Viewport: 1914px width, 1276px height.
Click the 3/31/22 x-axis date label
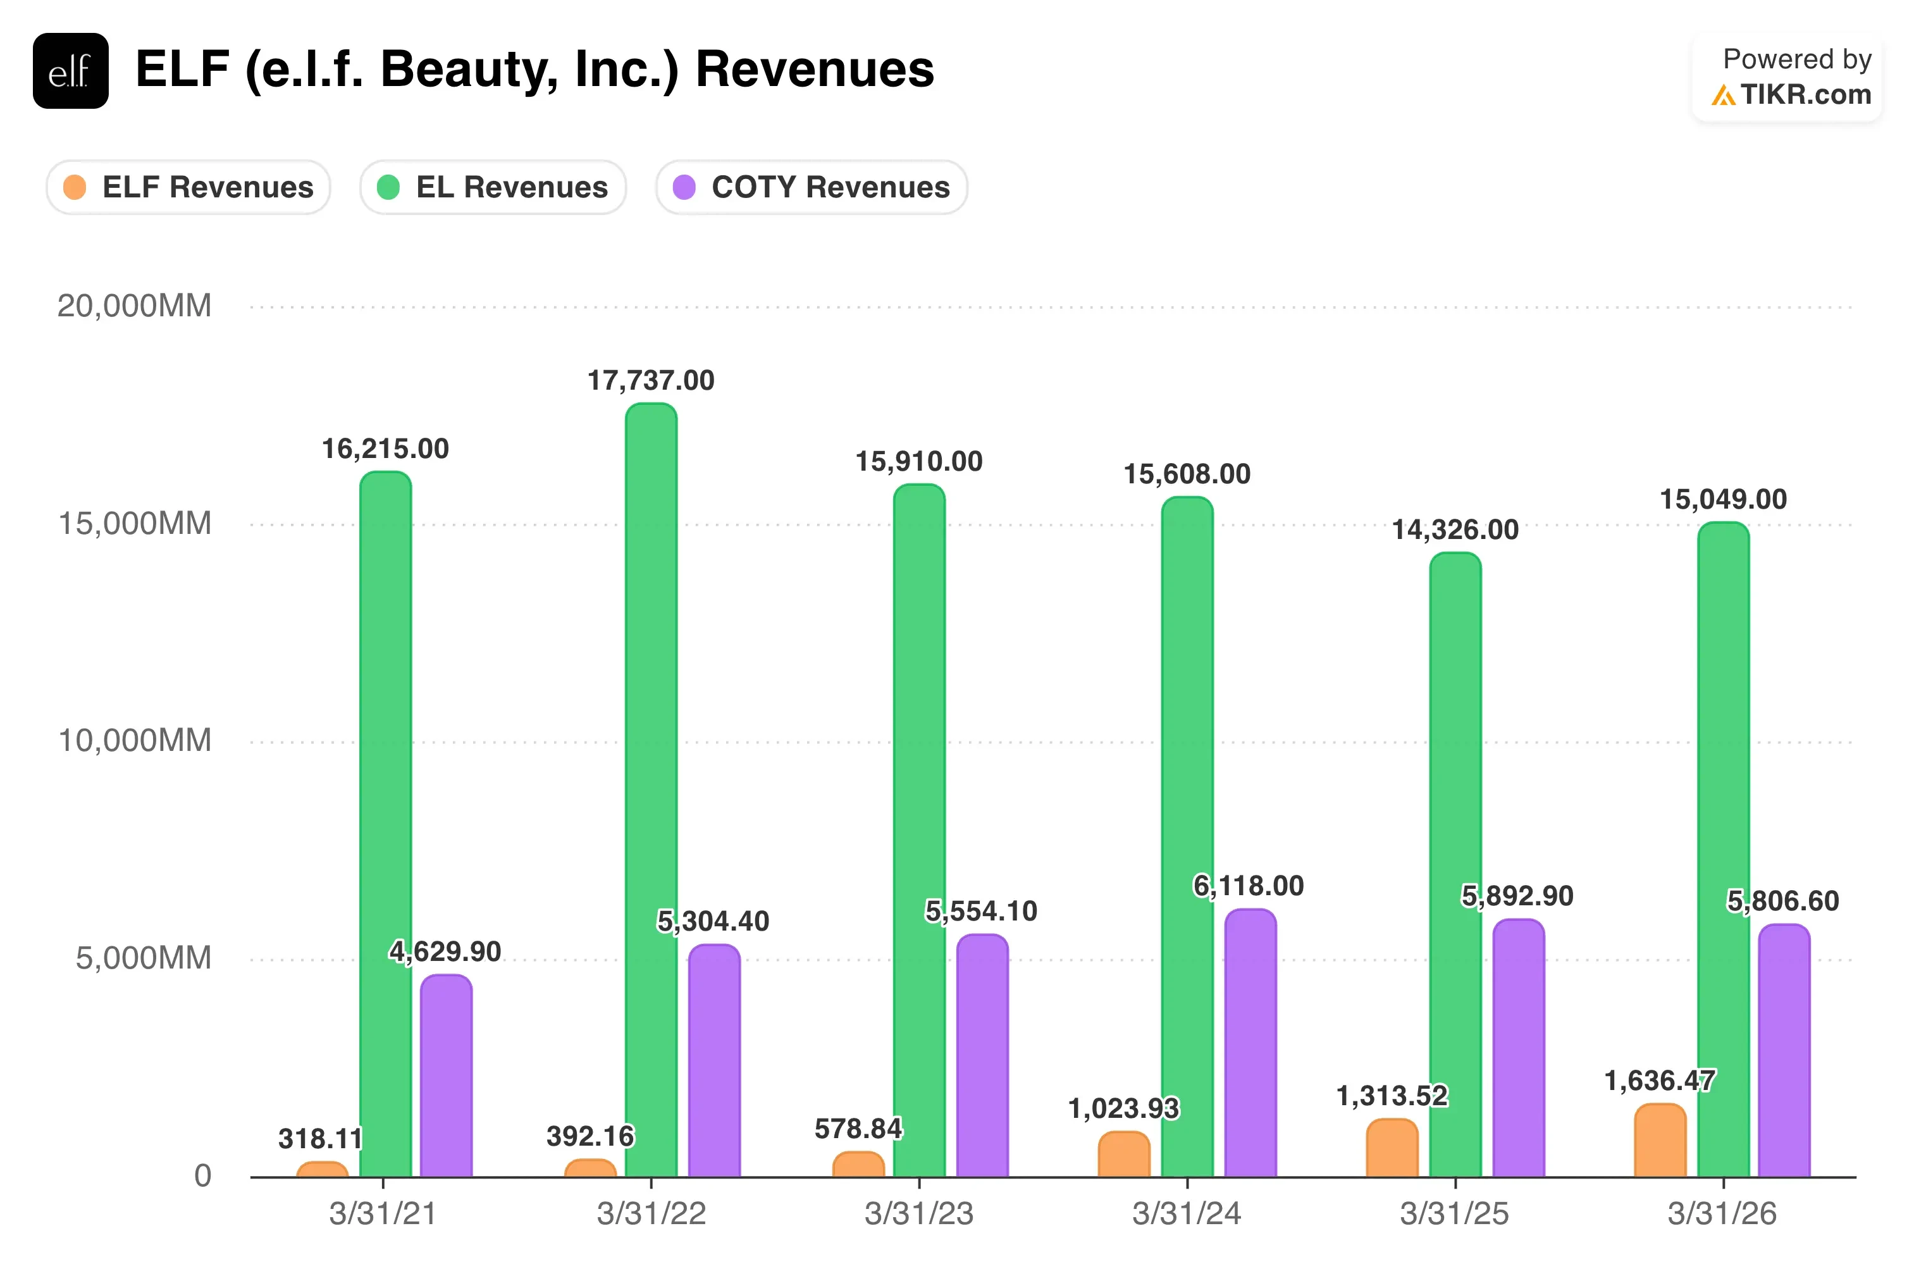pos(651,1214)
